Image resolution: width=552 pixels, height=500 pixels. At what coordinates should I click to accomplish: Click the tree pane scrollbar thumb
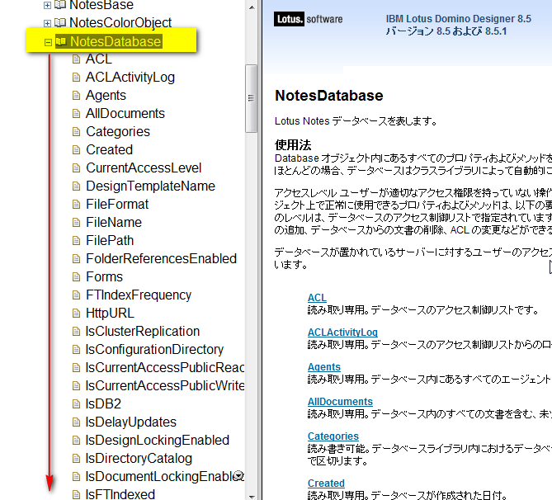click(252, 98)
